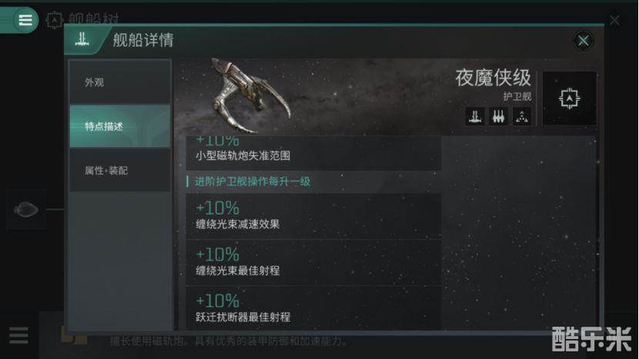Open the hamburger menu at top left
Screen dimensions: 639x359
click(25, 19)
